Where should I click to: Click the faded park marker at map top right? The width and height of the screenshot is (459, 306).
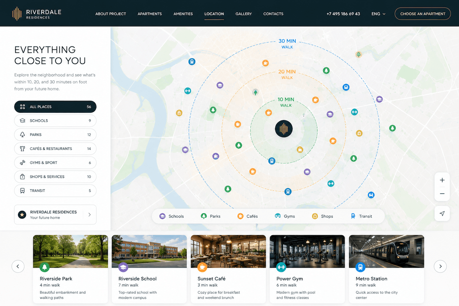[358, 55]
